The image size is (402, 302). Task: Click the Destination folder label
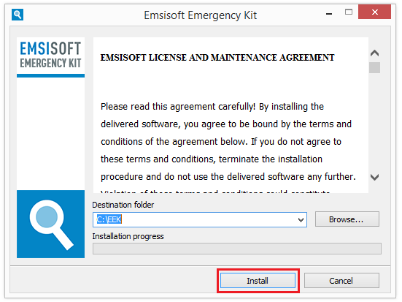[123, 205]
